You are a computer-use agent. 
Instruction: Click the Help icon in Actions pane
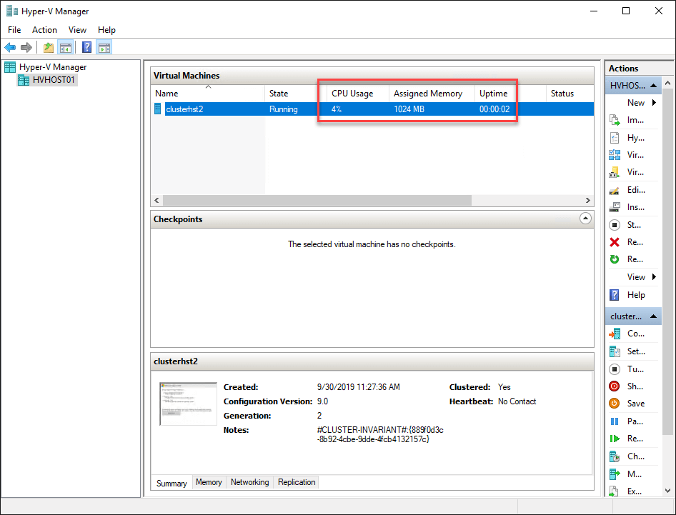pos(615,295)
